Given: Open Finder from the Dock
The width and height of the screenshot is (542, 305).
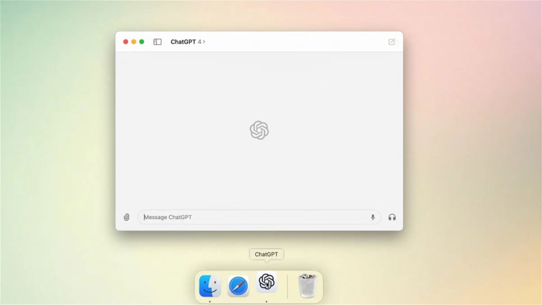Looking at the screenshot, I should (x=210, y=286).
